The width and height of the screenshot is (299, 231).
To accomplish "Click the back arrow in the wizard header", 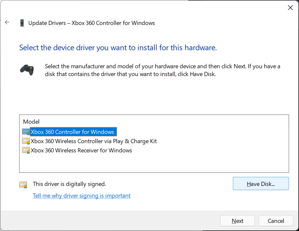I will click(x=7, y=23).
